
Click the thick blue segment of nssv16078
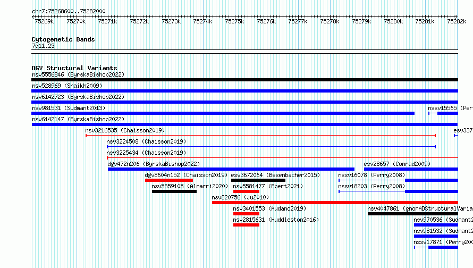[432, 180]
